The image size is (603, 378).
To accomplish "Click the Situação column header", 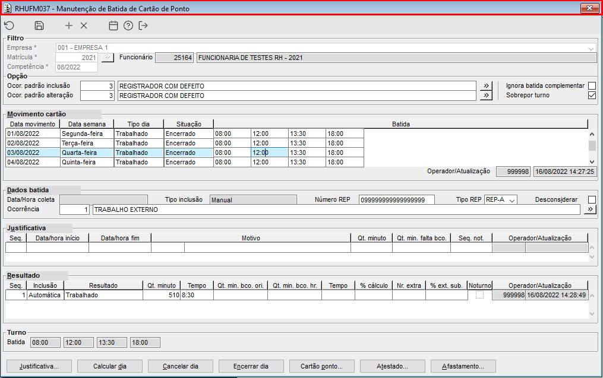I will click(x=189, y=124).
